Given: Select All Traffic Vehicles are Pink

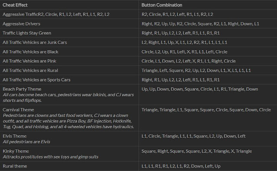Looking at the screenshot, I should pyautogui.click(x=29, y=61).
